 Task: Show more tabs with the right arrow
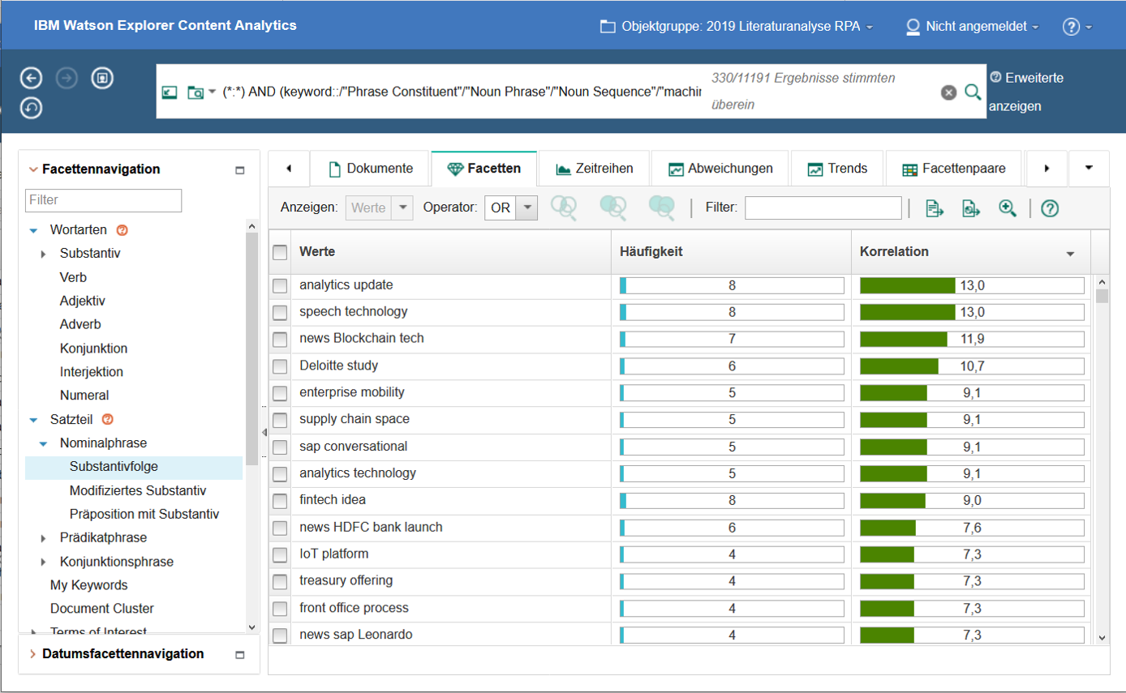pyautogui.click(x=1046, y=169)
